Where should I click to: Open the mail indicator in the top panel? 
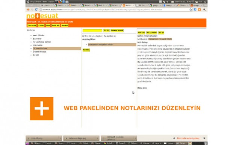click(x=172, y=1)
